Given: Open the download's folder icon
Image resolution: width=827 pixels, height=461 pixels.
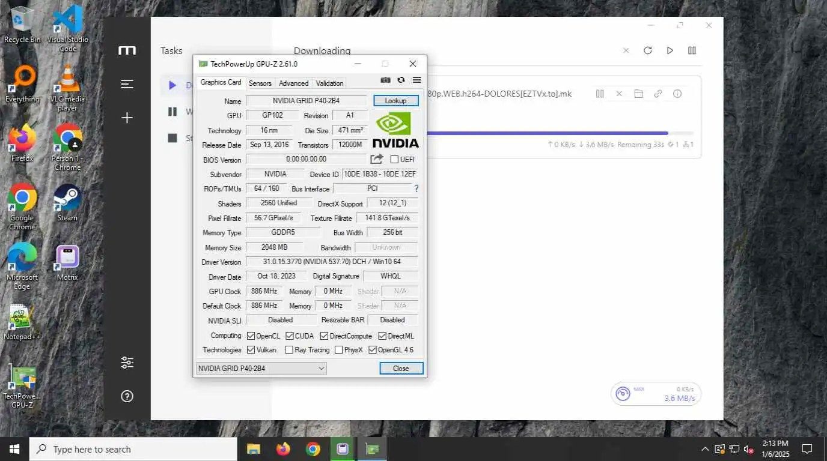Looking at the screenshot, I should pos(639,94).
